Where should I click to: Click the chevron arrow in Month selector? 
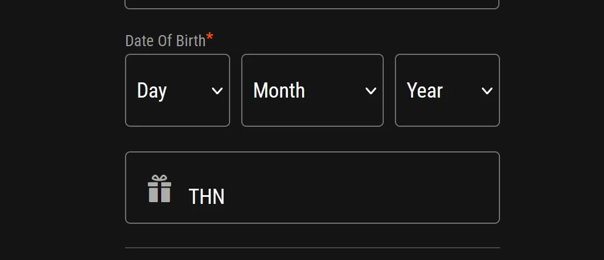370,91
